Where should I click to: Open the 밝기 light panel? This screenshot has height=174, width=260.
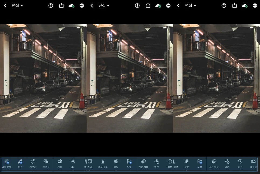tap(73, 164)
